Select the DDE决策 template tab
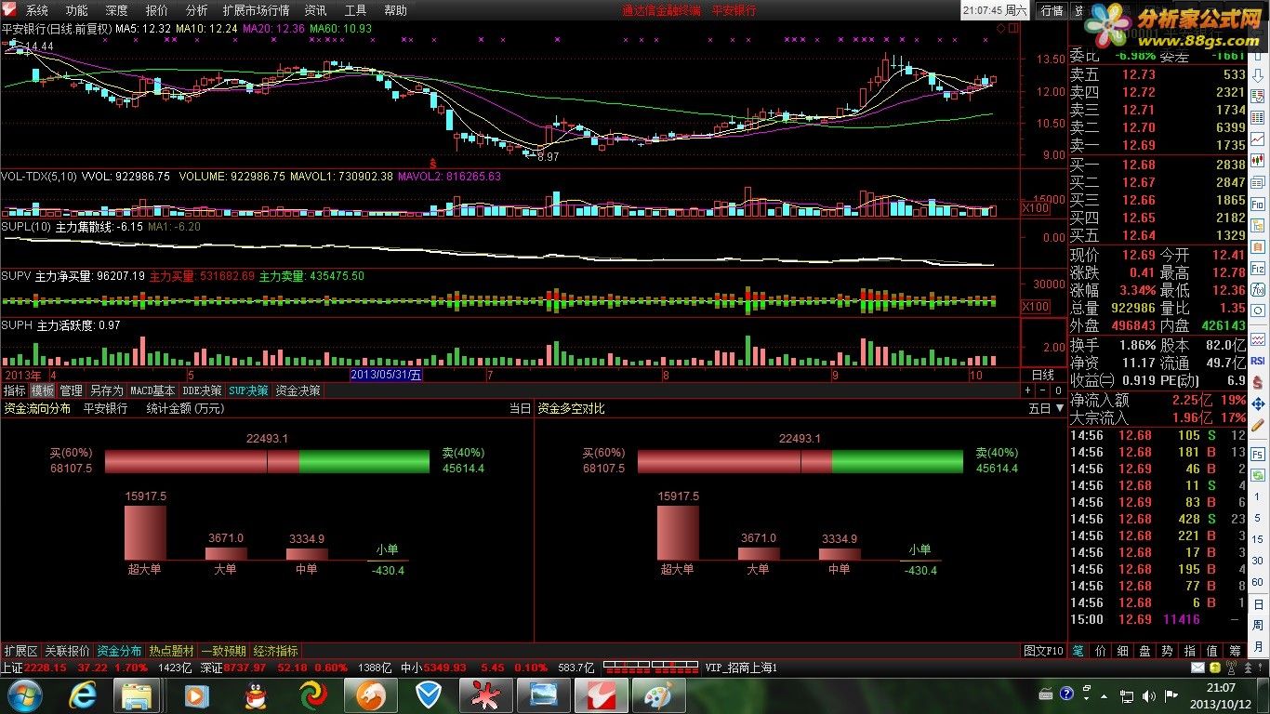This screenshot has width=1270, height=714. tap(202, 390)
